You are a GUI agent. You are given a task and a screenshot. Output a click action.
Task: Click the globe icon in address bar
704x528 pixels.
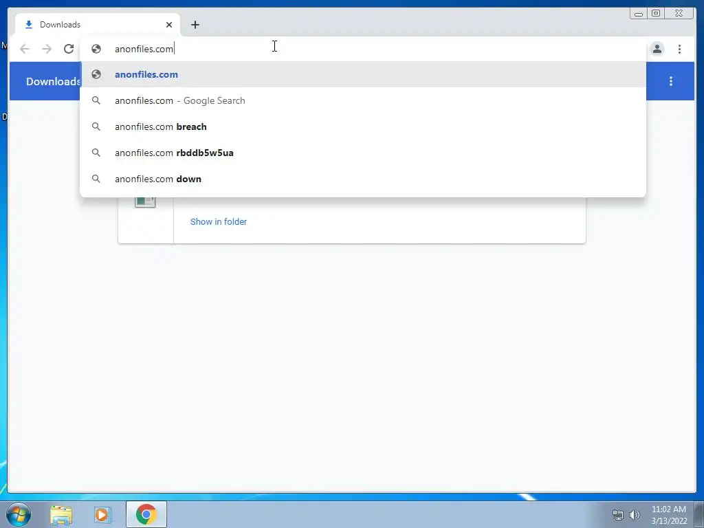point(96,49)
